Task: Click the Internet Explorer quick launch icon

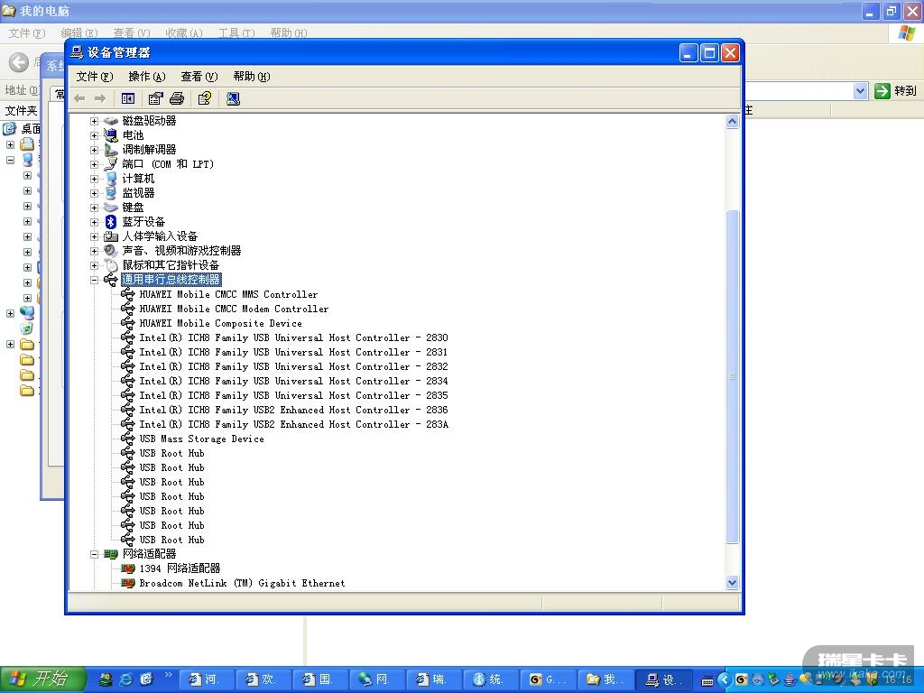Action: tap(126, 679)
